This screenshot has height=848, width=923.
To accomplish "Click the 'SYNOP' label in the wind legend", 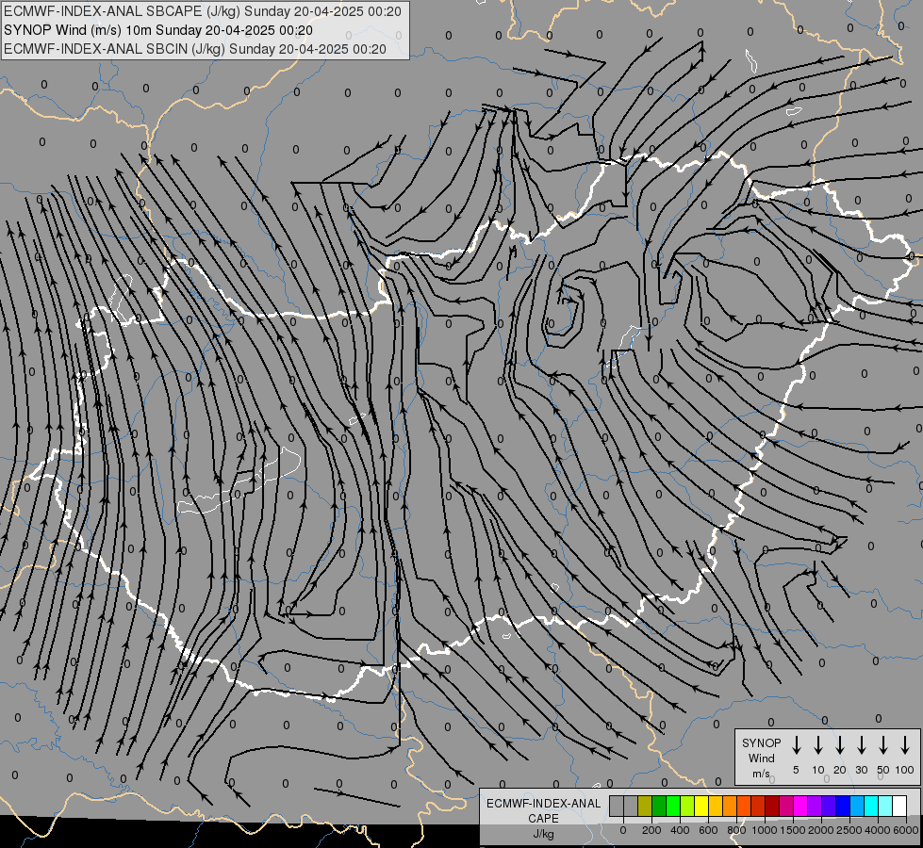I will pos(761,742).
